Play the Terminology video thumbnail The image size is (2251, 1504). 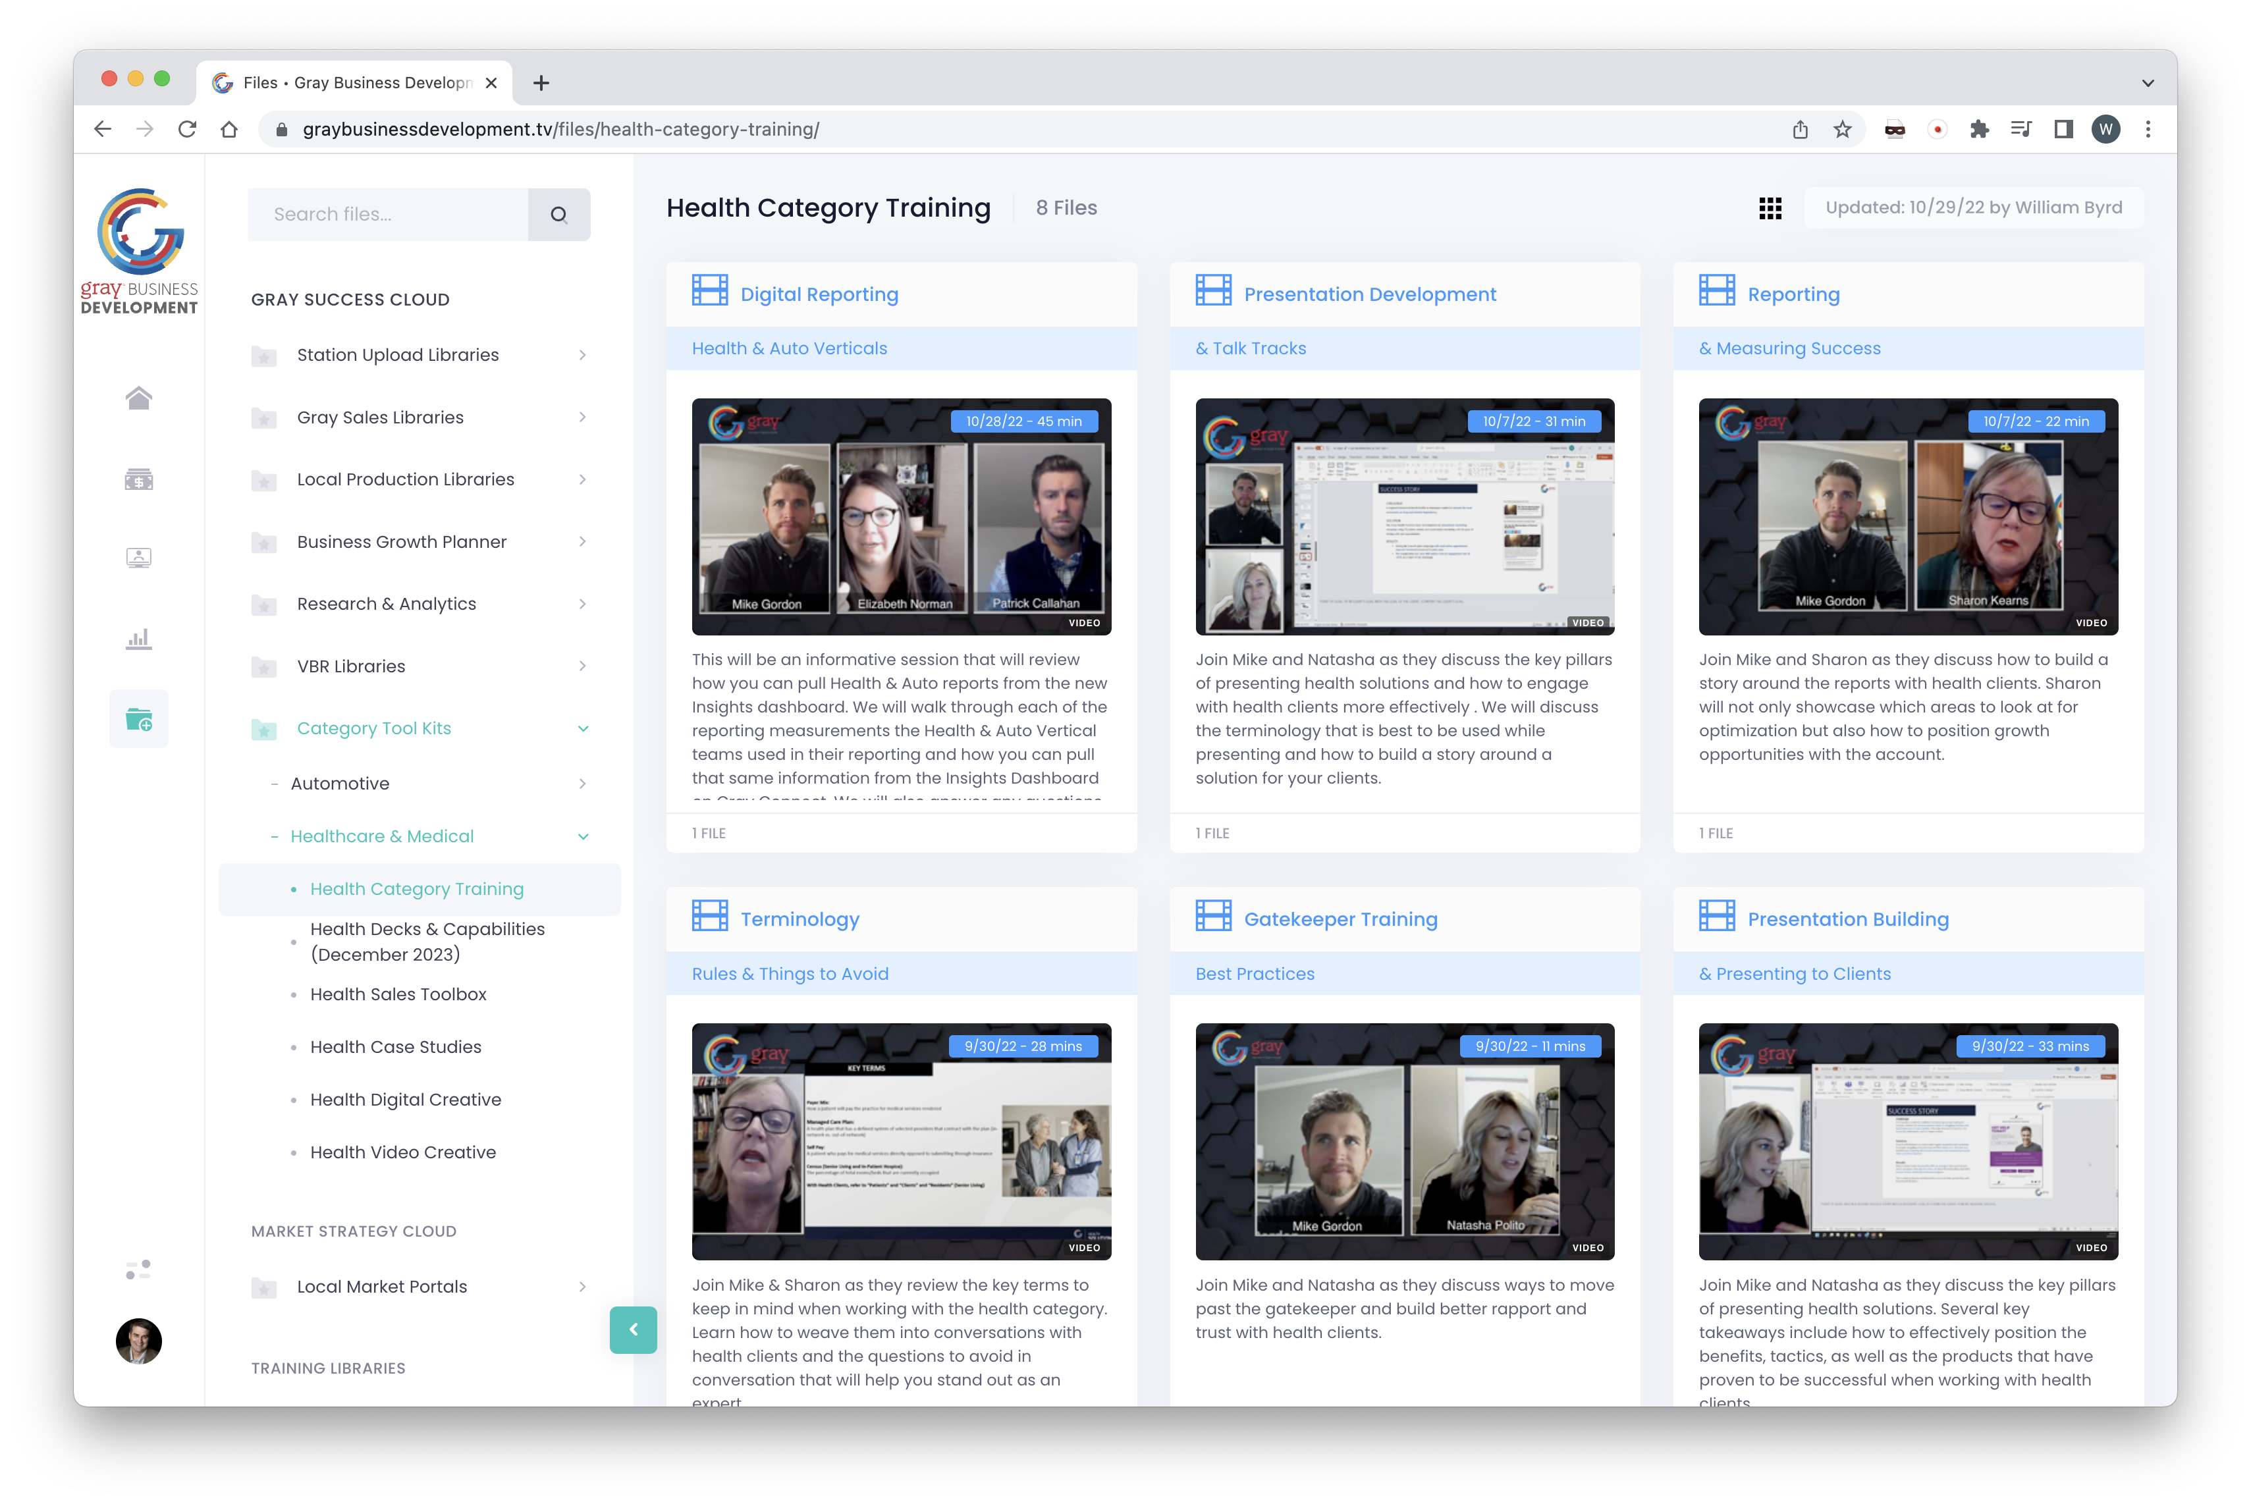click(x=900, y=1141)
